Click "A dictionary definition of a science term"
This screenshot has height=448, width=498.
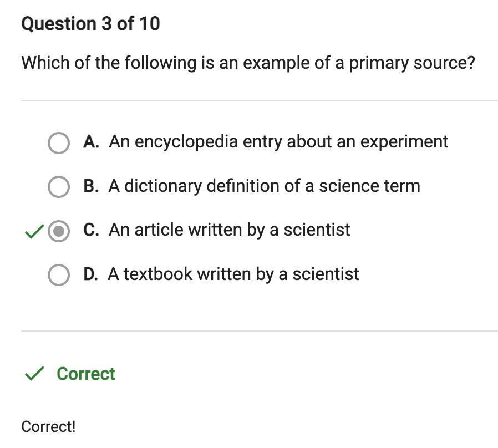(264, 186)
